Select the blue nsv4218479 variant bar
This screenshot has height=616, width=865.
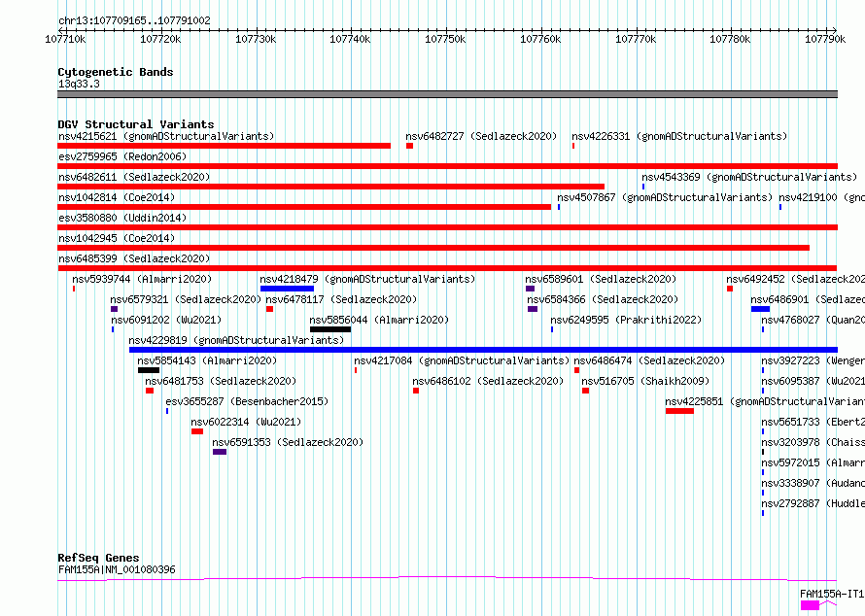(287, 289)
